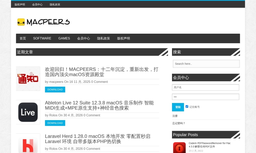Click the 搜索 widget heading
Image resolution: width=256 pixels, height=153 pixels.
177,52
